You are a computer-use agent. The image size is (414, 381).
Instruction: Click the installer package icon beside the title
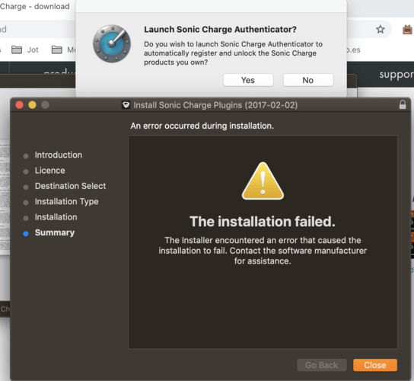click(126, 105)
